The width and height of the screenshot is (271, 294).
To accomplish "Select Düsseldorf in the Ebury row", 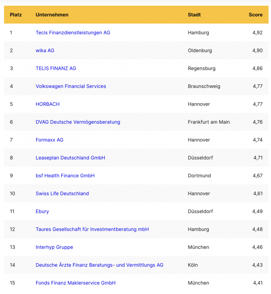I will 200,211.
